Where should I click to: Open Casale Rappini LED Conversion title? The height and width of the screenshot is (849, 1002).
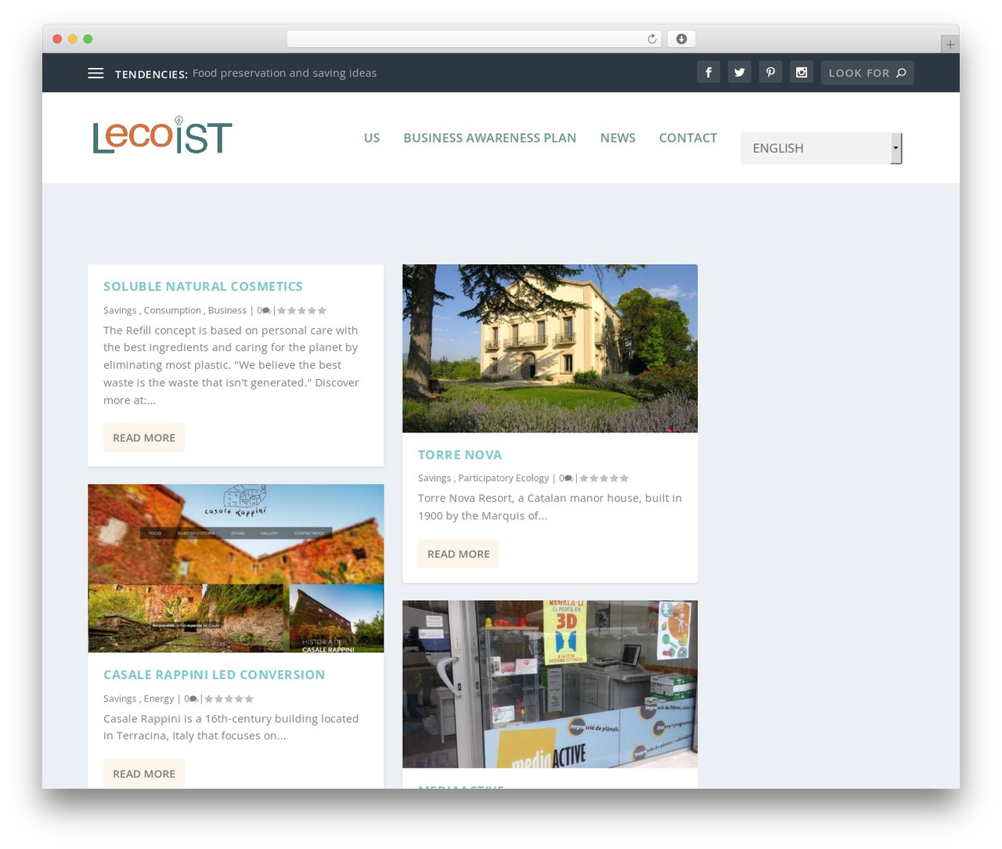click(x=214, y=675)
